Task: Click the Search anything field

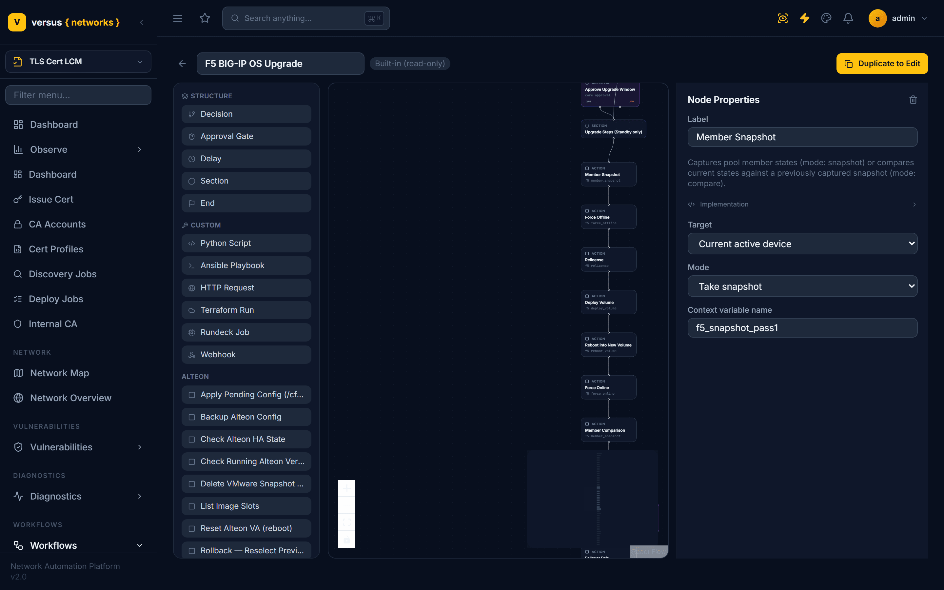Action: (x=306, y=18)
